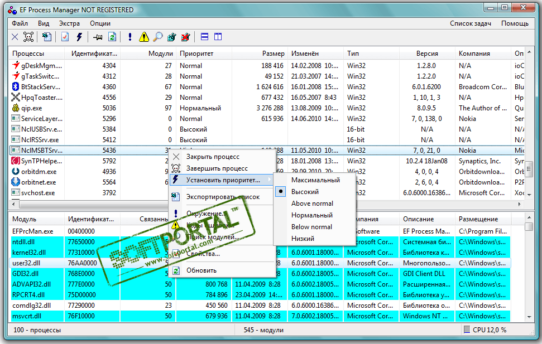Click Помощь in the menu bar

515,23
